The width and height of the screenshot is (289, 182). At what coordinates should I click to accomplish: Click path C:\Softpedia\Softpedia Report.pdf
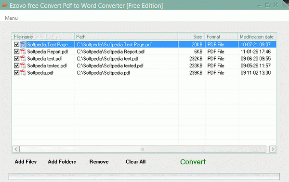(111, 52)
